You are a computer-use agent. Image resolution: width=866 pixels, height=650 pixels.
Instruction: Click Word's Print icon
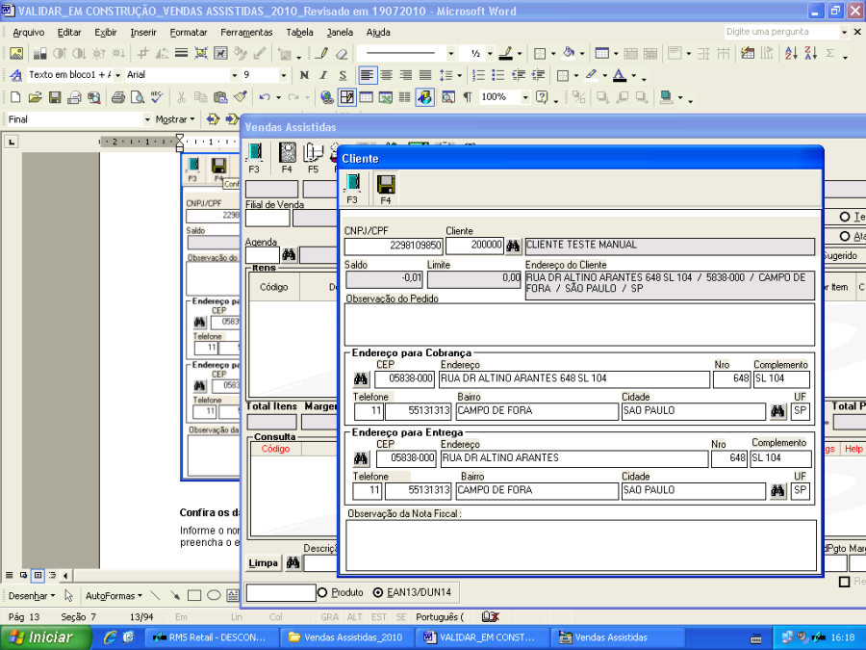(117, 98)
